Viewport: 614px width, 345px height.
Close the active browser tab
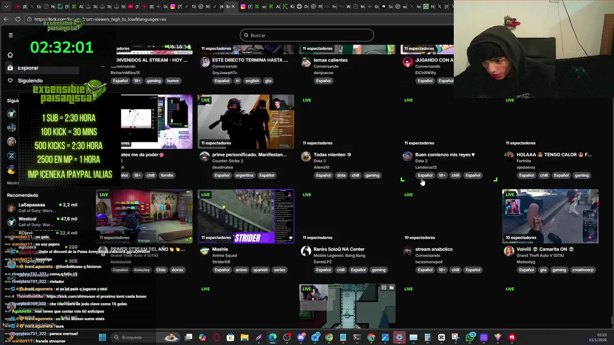233,7
